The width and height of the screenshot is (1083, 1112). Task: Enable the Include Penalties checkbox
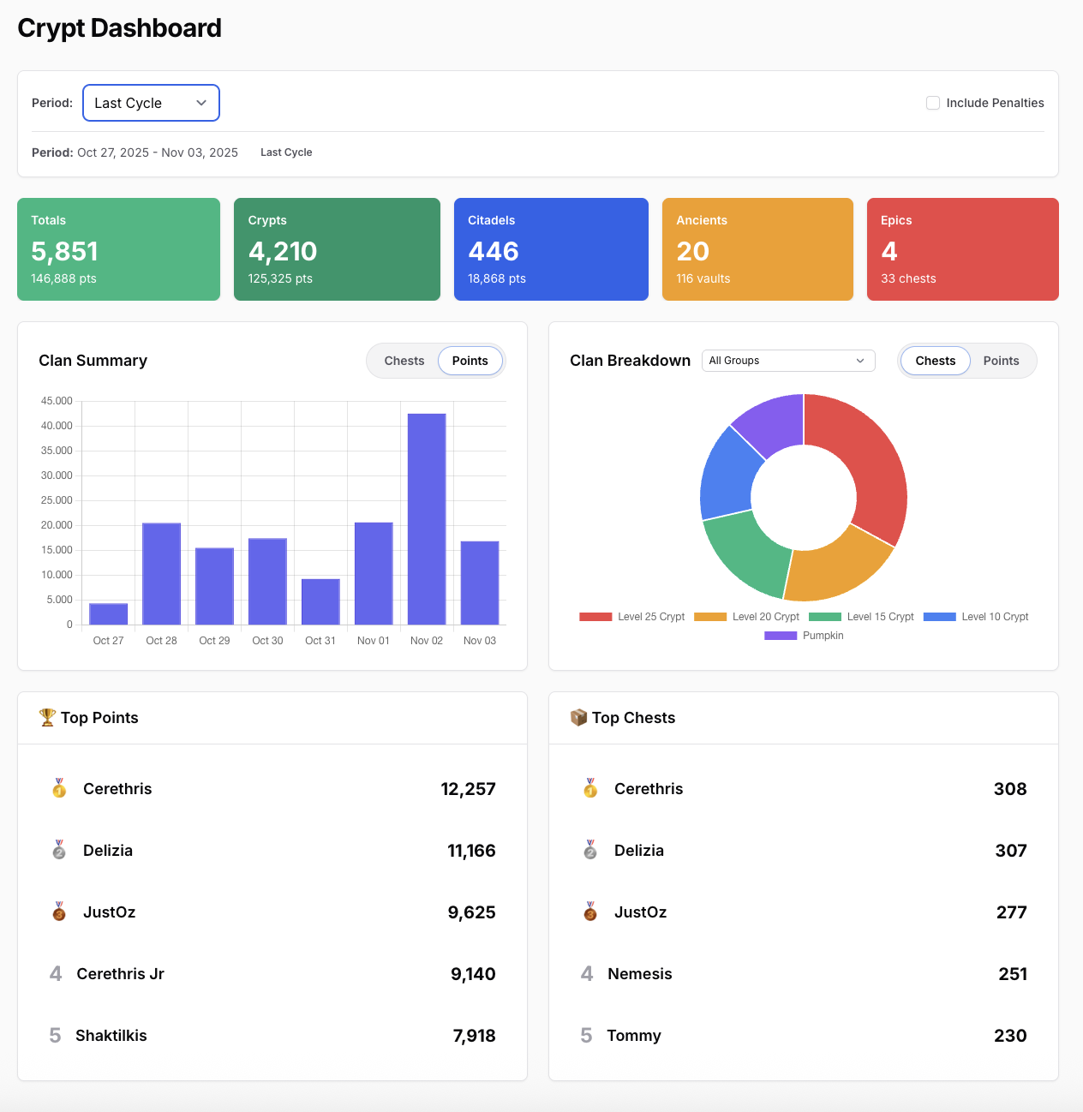click(x=932, y=102)
